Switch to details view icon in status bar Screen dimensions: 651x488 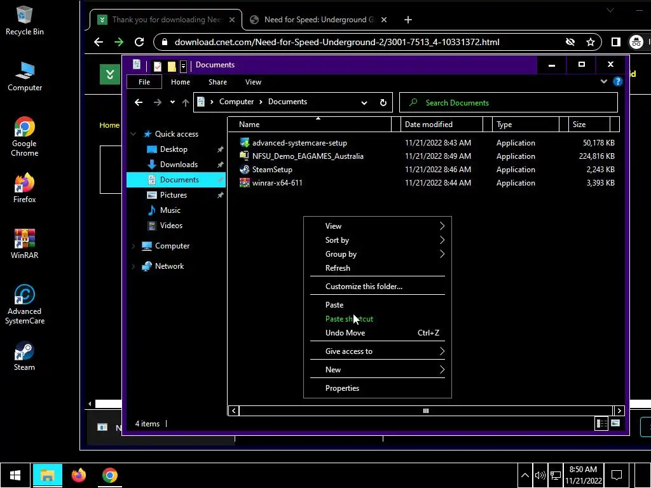coord(601,423)
